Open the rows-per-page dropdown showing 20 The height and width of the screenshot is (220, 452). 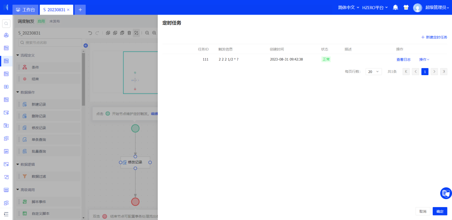(x=373, y=72)
